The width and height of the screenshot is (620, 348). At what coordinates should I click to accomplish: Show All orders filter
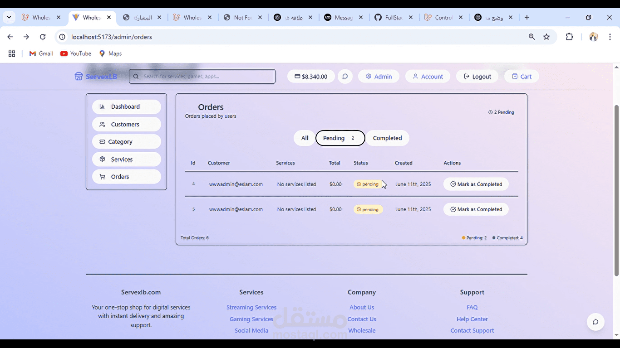click(305, 138)
